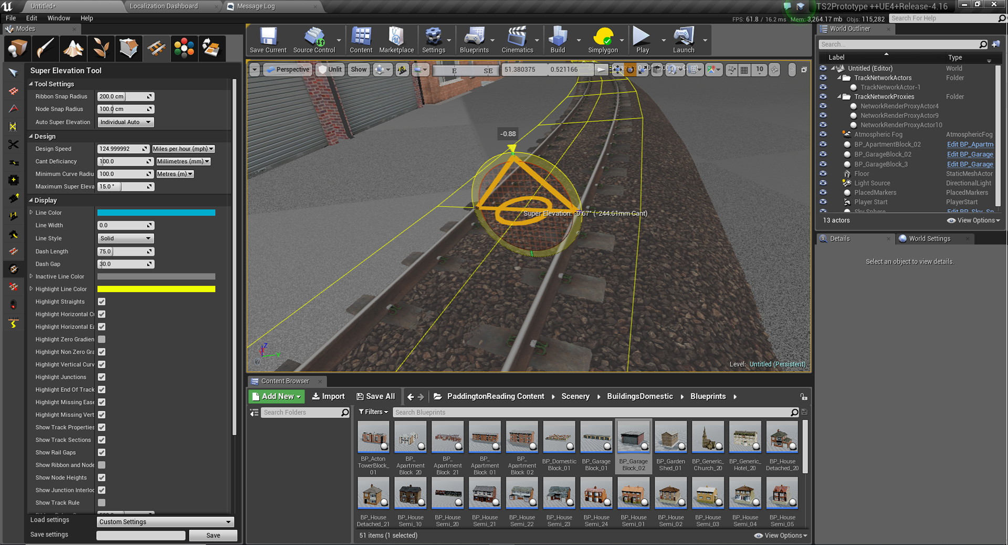This screenshot has height=545, width=1008.
Task: Open the Window menu
Action: point(58,18)
